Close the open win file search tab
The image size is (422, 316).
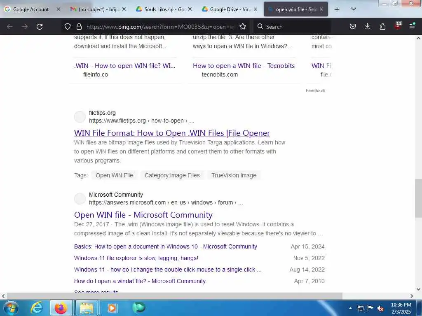pos(321,9)
